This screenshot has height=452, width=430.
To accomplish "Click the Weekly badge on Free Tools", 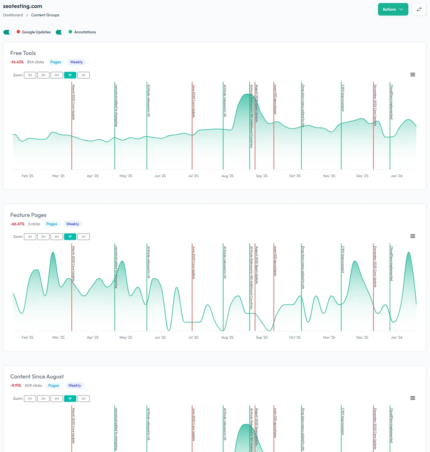I will pyautogui.click(x=76, y=62).
